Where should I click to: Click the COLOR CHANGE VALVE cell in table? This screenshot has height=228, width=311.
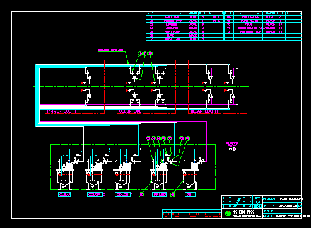click(249, 28)
